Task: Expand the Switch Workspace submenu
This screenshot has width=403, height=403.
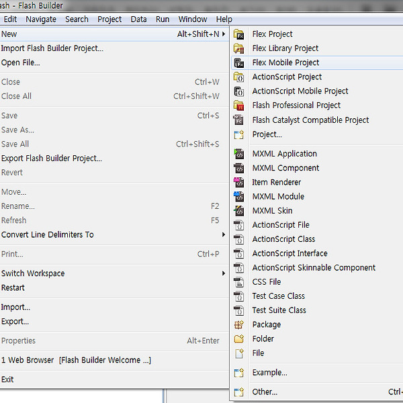Action: [x=224, y=273]
